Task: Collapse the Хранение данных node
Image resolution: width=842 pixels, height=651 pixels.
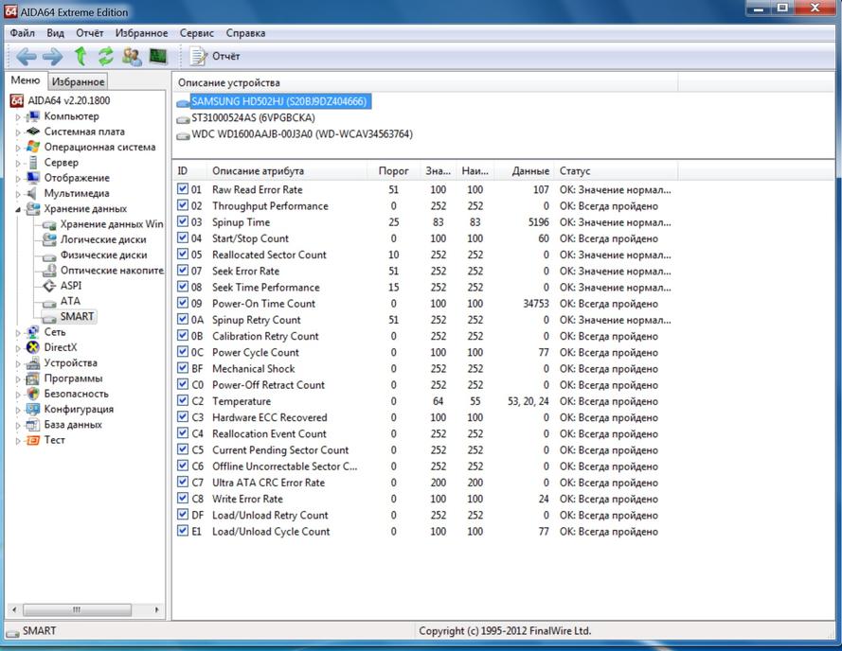Action: pyautogui.click(x=18, y=209)
